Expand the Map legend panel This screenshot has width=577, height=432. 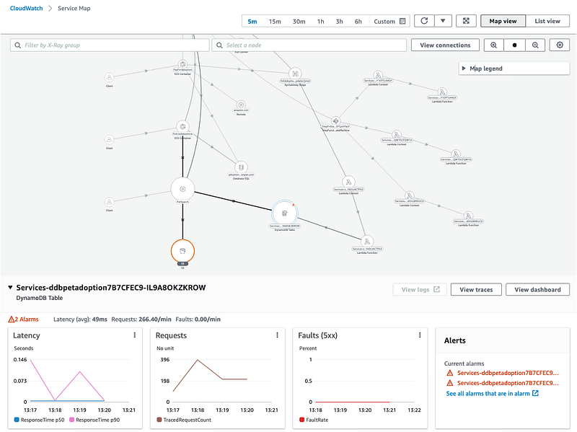click(x=514, y=69)
